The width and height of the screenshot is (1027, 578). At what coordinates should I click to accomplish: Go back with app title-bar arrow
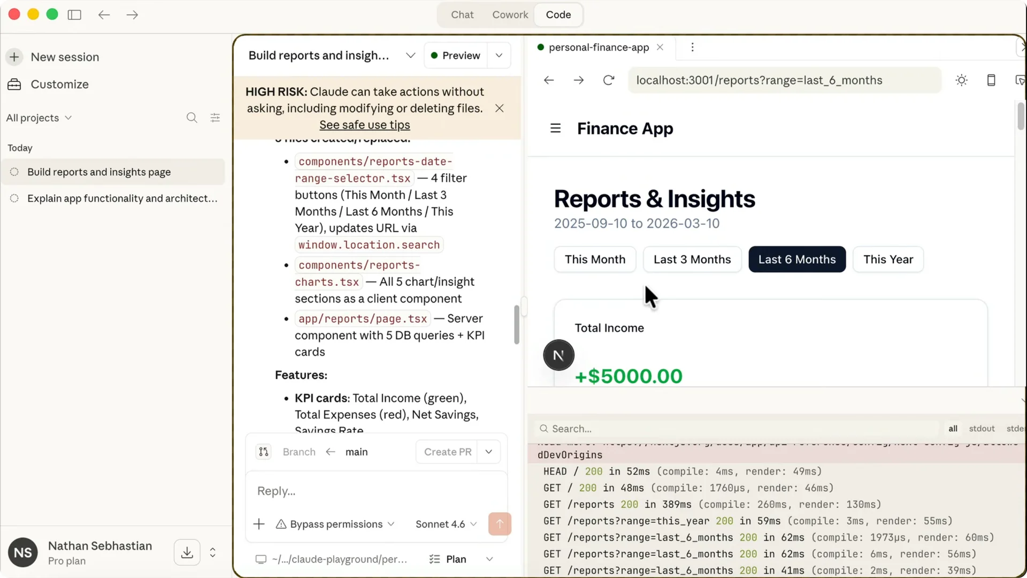pyautogui.click(x=104, y=15)
